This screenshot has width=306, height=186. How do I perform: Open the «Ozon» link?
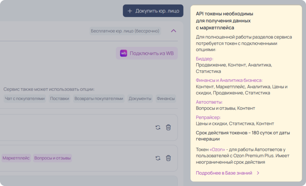[217, 150]
